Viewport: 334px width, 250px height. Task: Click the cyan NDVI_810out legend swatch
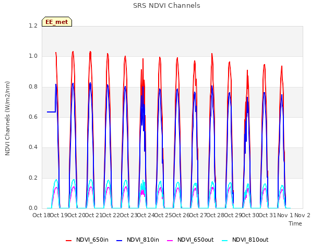tap(225, 241)
